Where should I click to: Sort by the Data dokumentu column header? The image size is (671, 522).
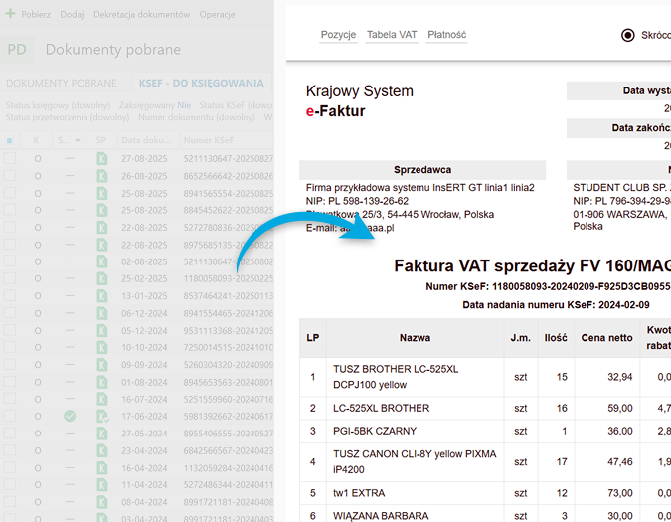click(144, 140)
